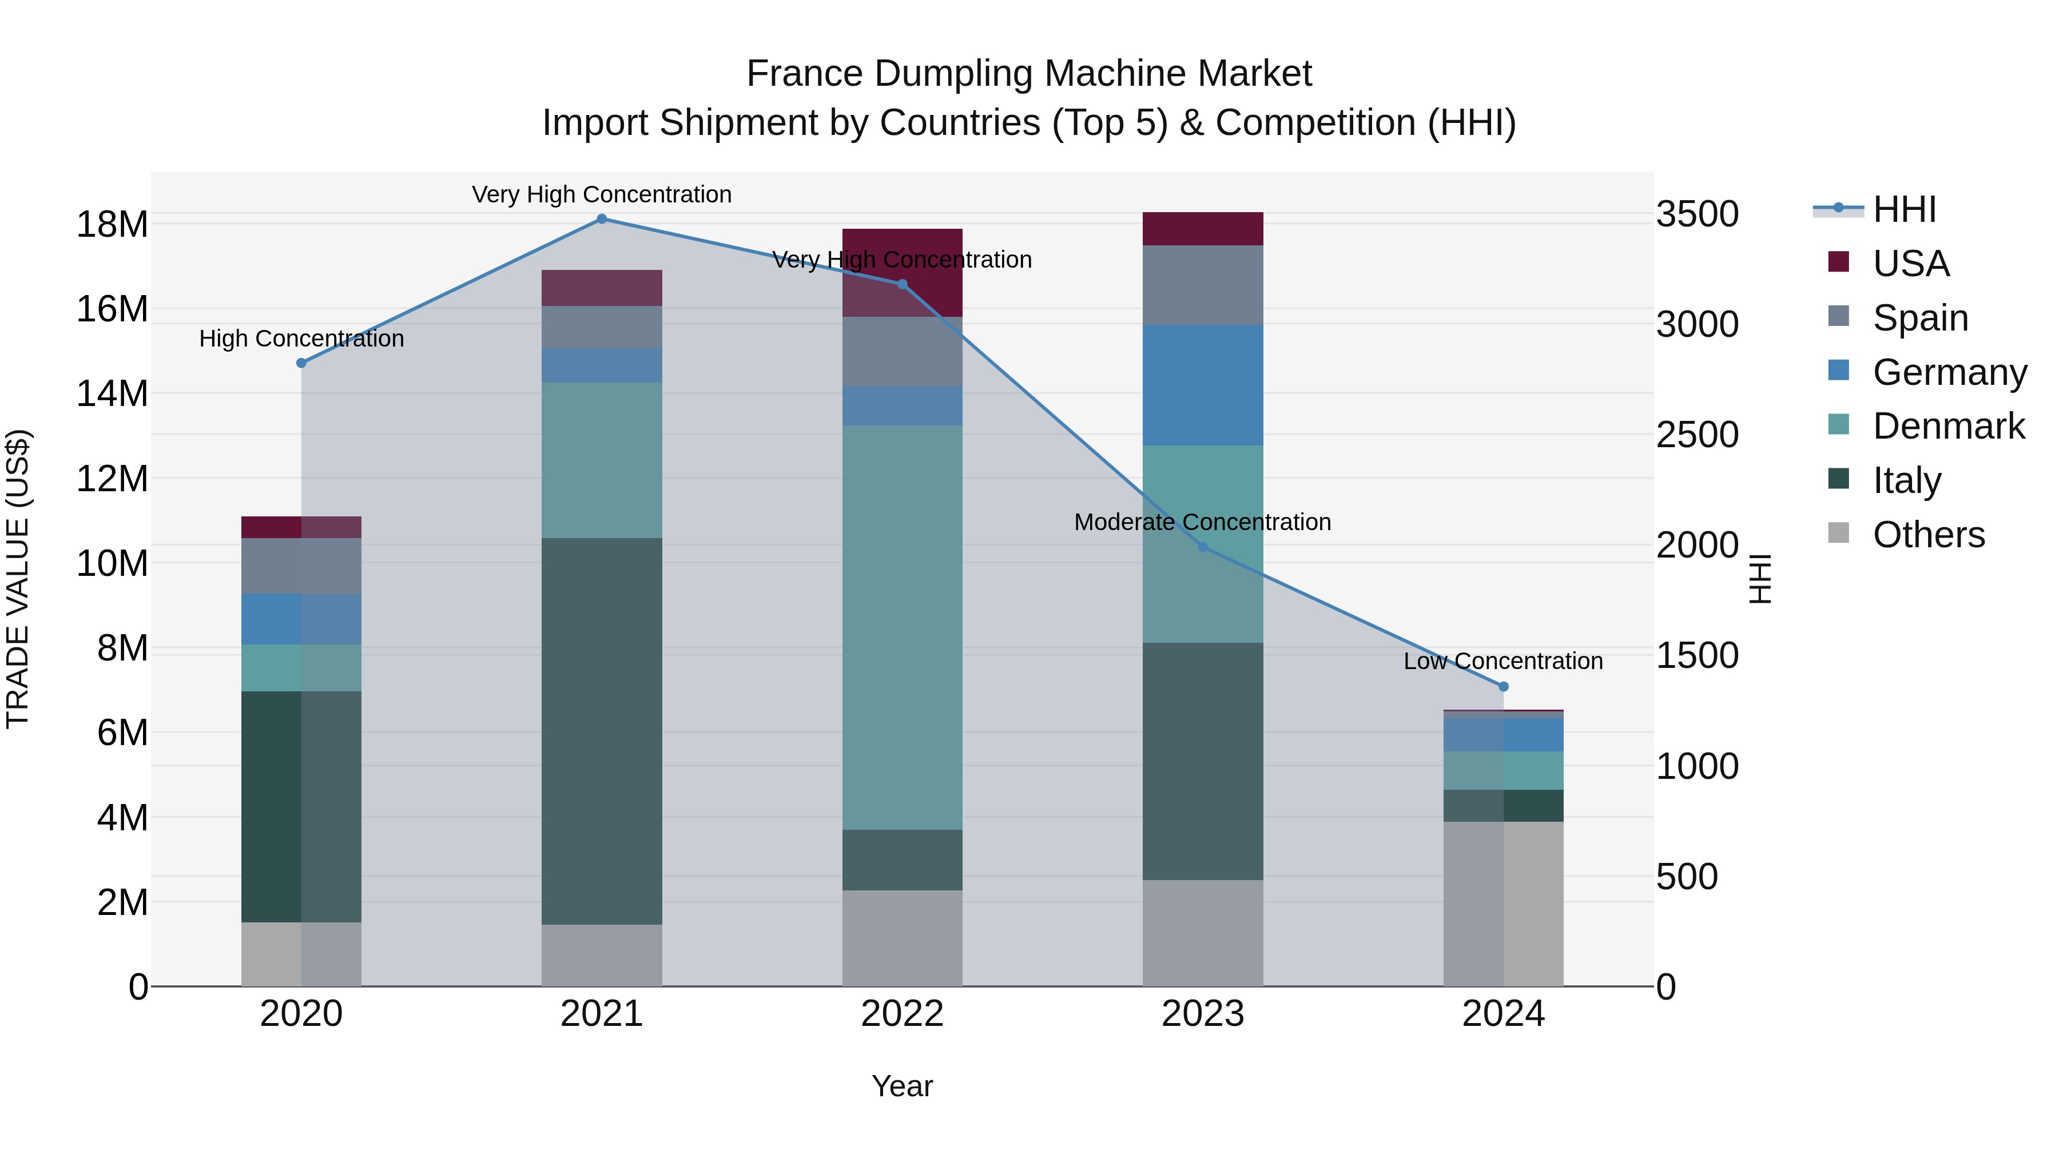Click the rotated 'HHI' right axis title

[x=1761, y=579]
